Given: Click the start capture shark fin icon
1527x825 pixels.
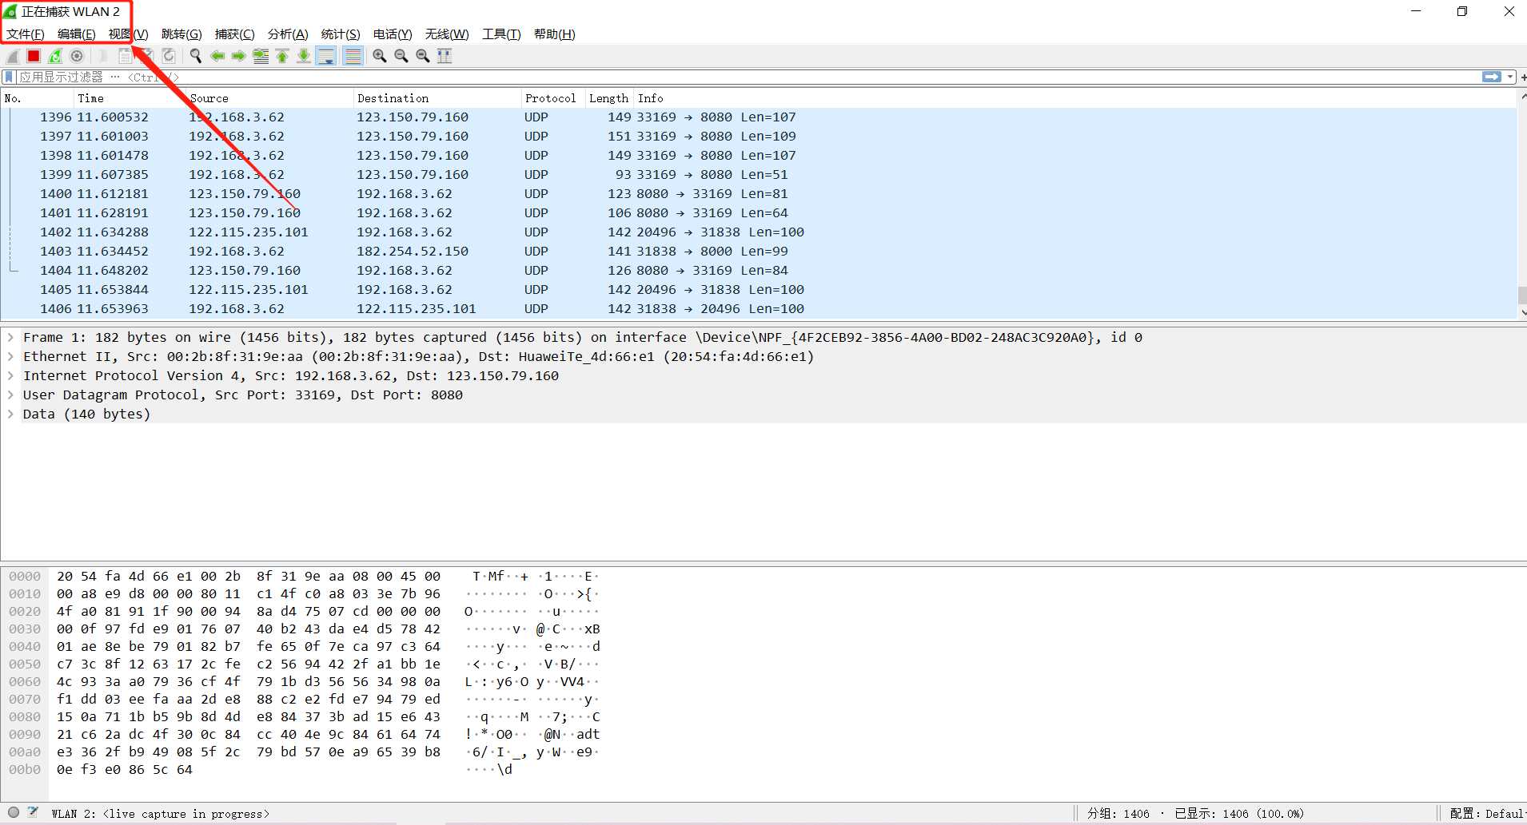Looking at the screenshot, I should pos(13,56).
